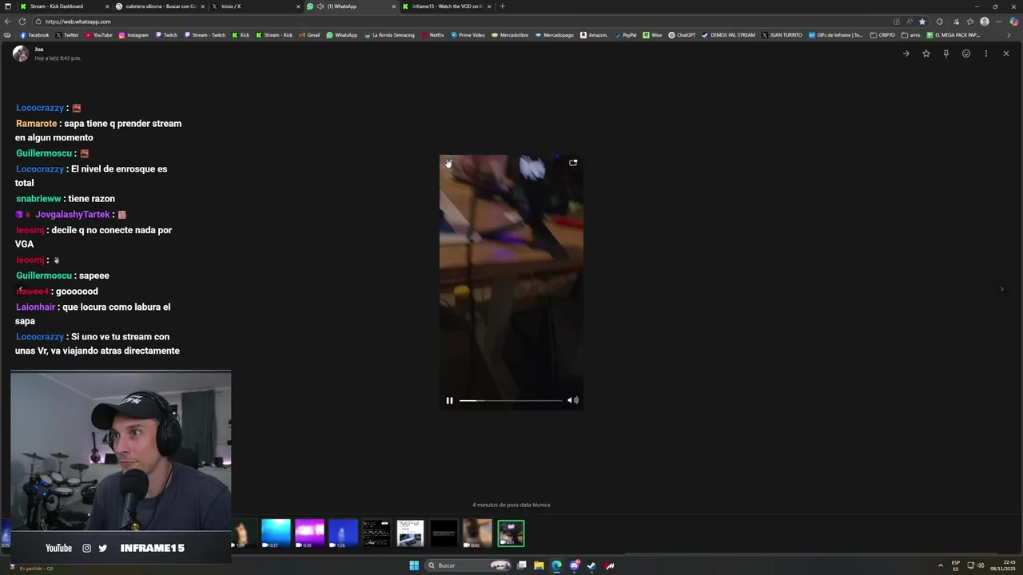Open the magenta 0:36 video thumbnail
1023x575 pixels.
[309, 533]
